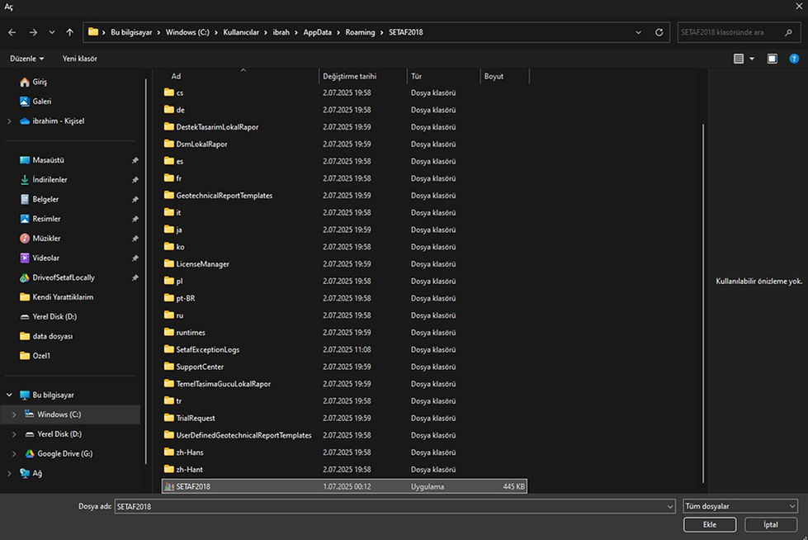Click Roaming in the address breadcrumb

pyautogui.click(x=360, y=32)
